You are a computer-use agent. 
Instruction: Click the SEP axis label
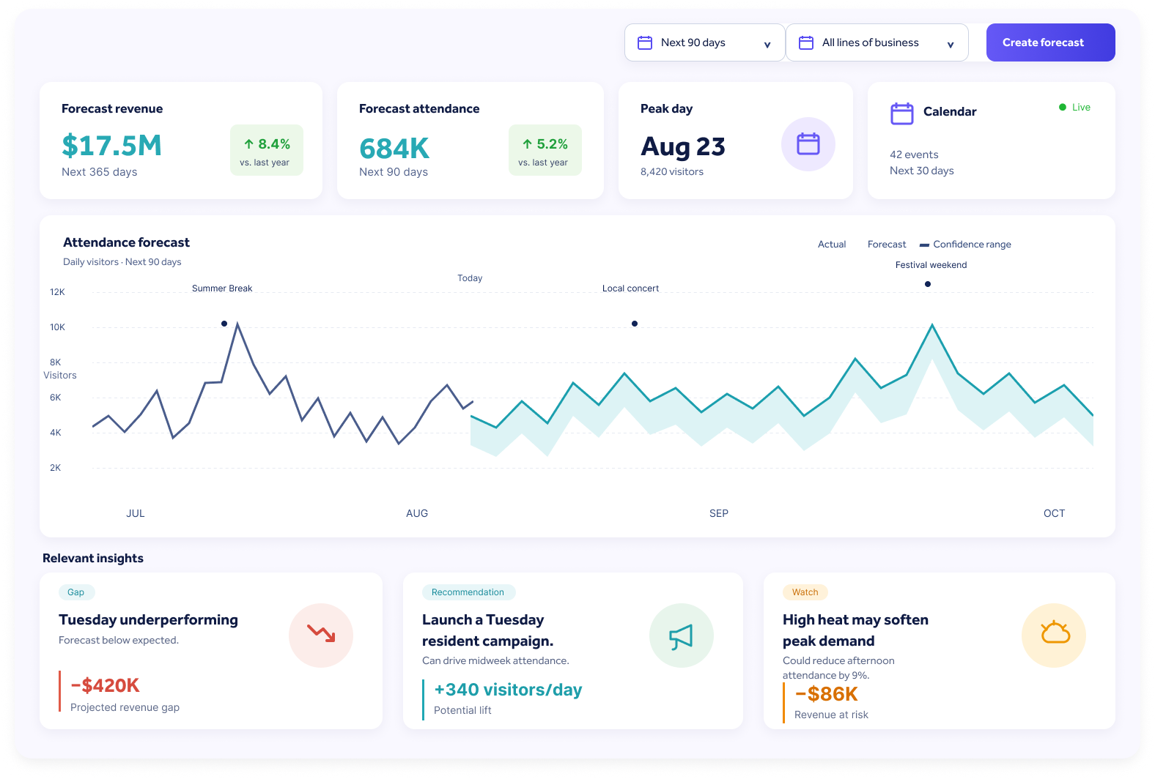pyautogui.click(x=719, y=513)
